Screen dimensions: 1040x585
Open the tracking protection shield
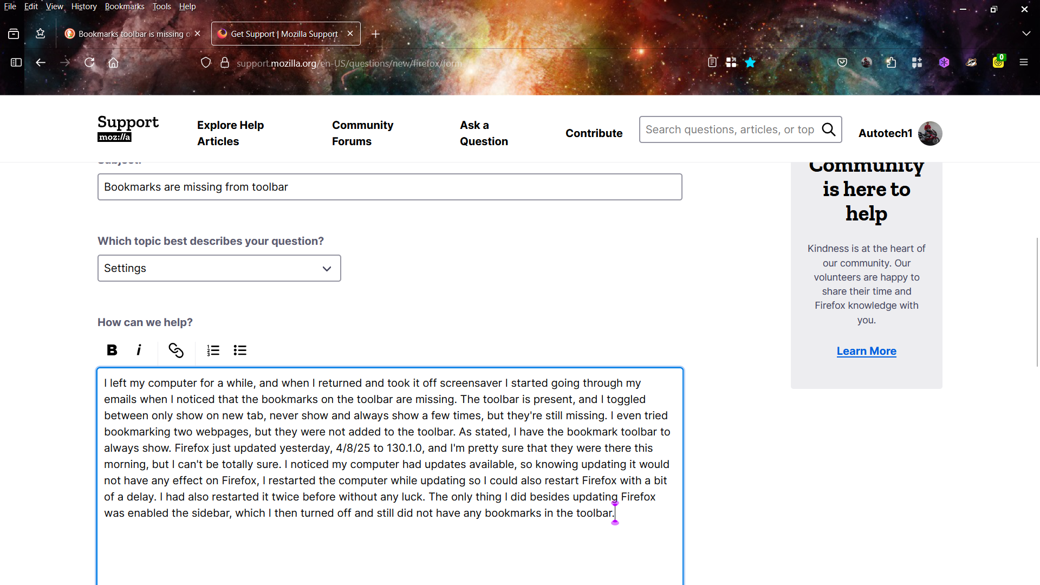206,63
